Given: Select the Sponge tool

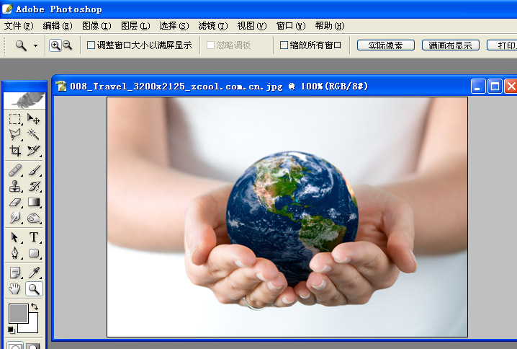Looking at the screenshot, I should pos(34,218).
